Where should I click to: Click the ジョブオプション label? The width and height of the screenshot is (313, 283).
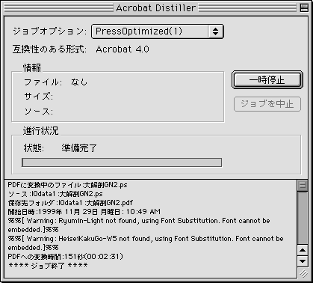(49, 31)
